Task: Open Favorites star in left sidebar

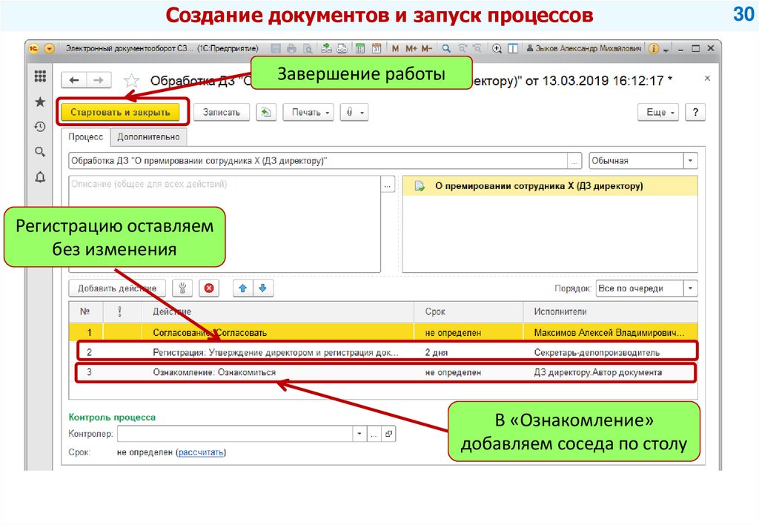Action: (x=40, y=102)
